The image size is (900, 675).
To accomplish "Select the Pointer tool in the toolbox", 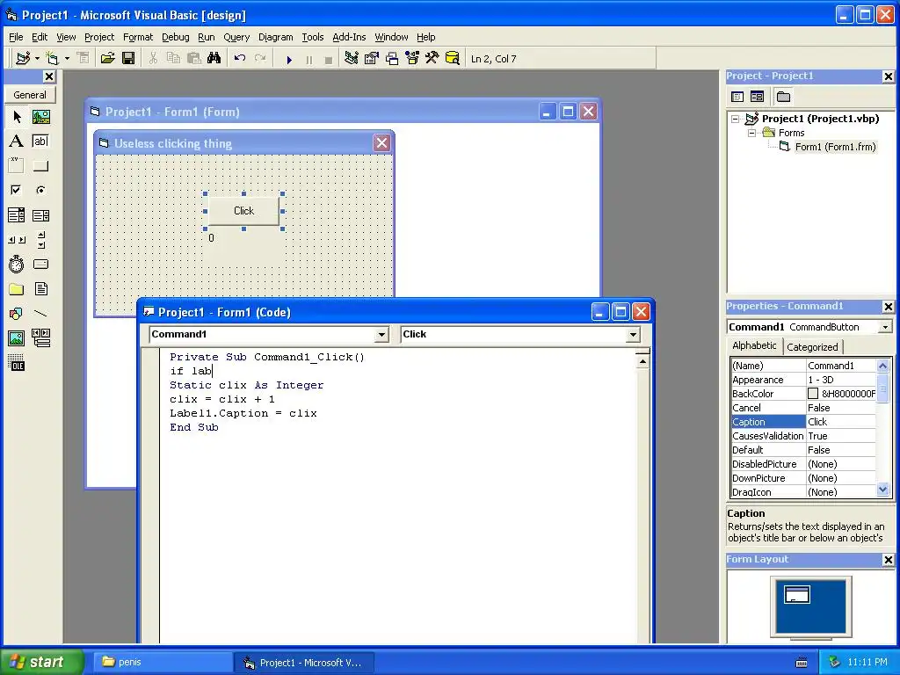I will [17, 117].
